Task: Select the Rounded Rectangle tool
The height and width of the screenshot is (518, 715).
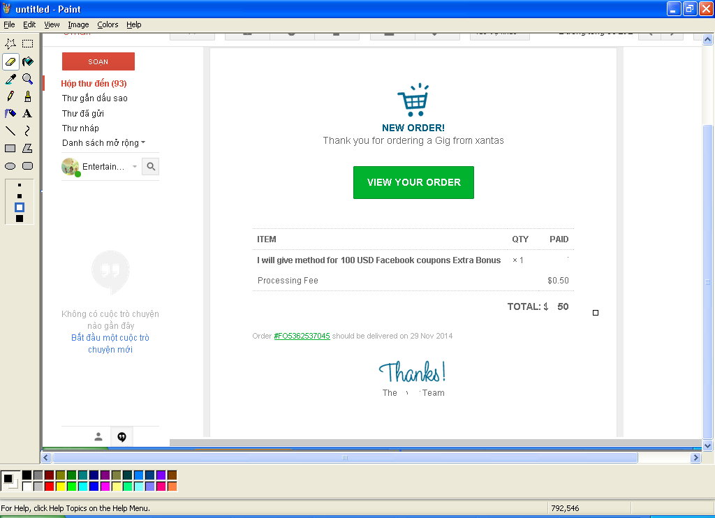Action: (28, 166)
